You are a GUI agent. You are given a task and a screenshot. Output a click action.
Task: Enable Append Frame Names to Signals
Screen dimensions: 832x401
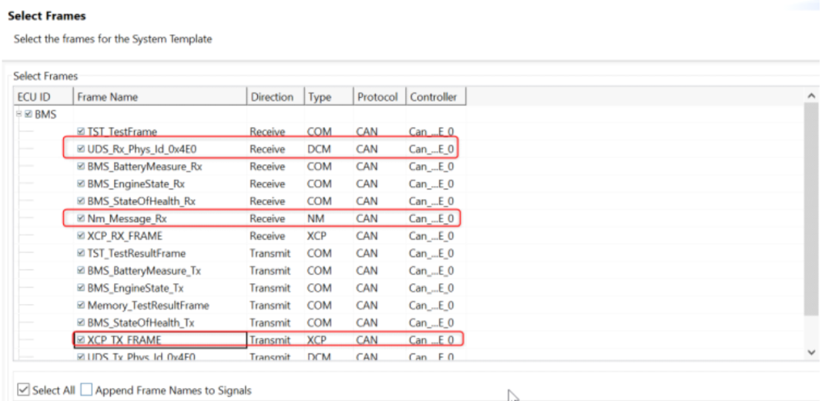[x=86, y=389]
